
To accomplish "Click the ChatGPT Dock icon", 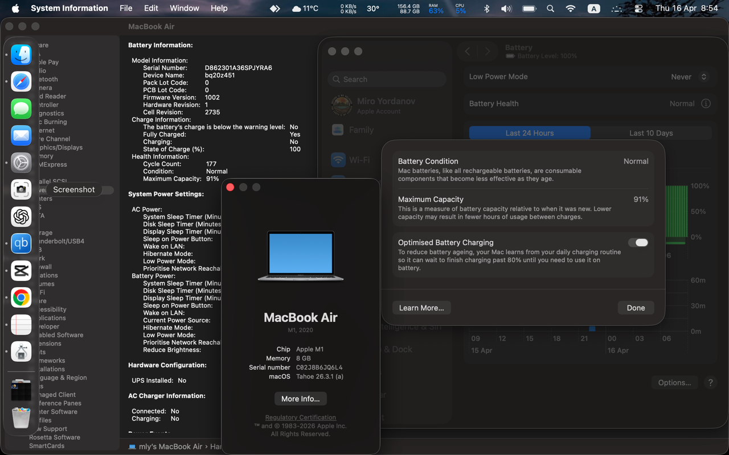I will click(x=21, y=217).
